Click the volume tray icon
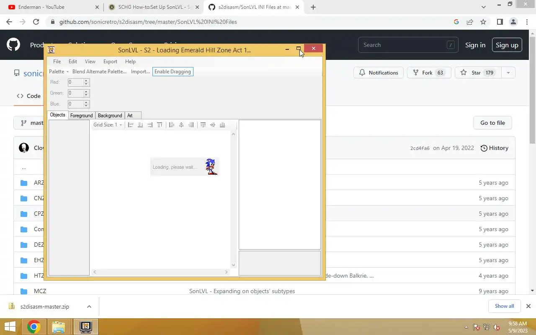The height and width of the screenshot is (335, 536). (497, 327)
